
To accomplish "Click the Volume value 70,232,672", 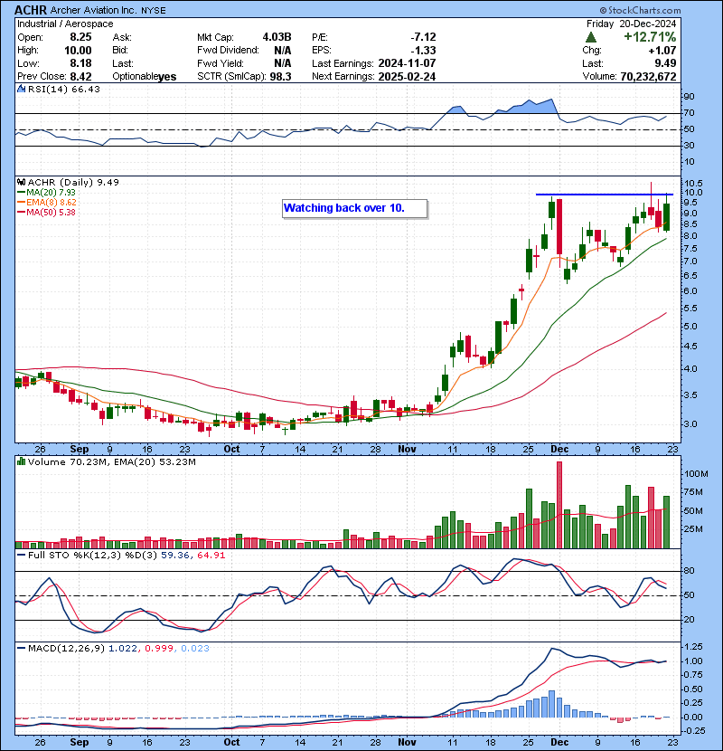I will pos(648,77).
